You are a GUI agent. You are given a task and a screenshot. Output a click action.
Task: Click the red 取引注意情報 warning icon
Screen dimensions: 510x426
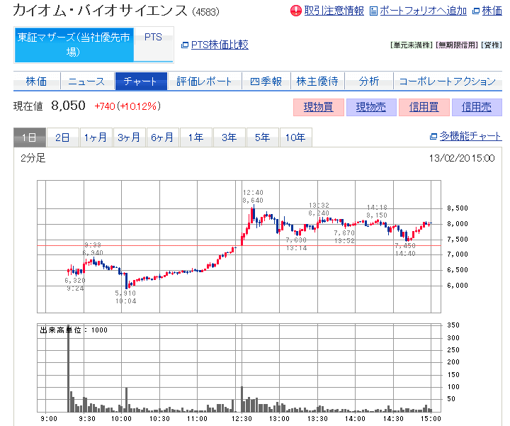[x=296, y=11]
